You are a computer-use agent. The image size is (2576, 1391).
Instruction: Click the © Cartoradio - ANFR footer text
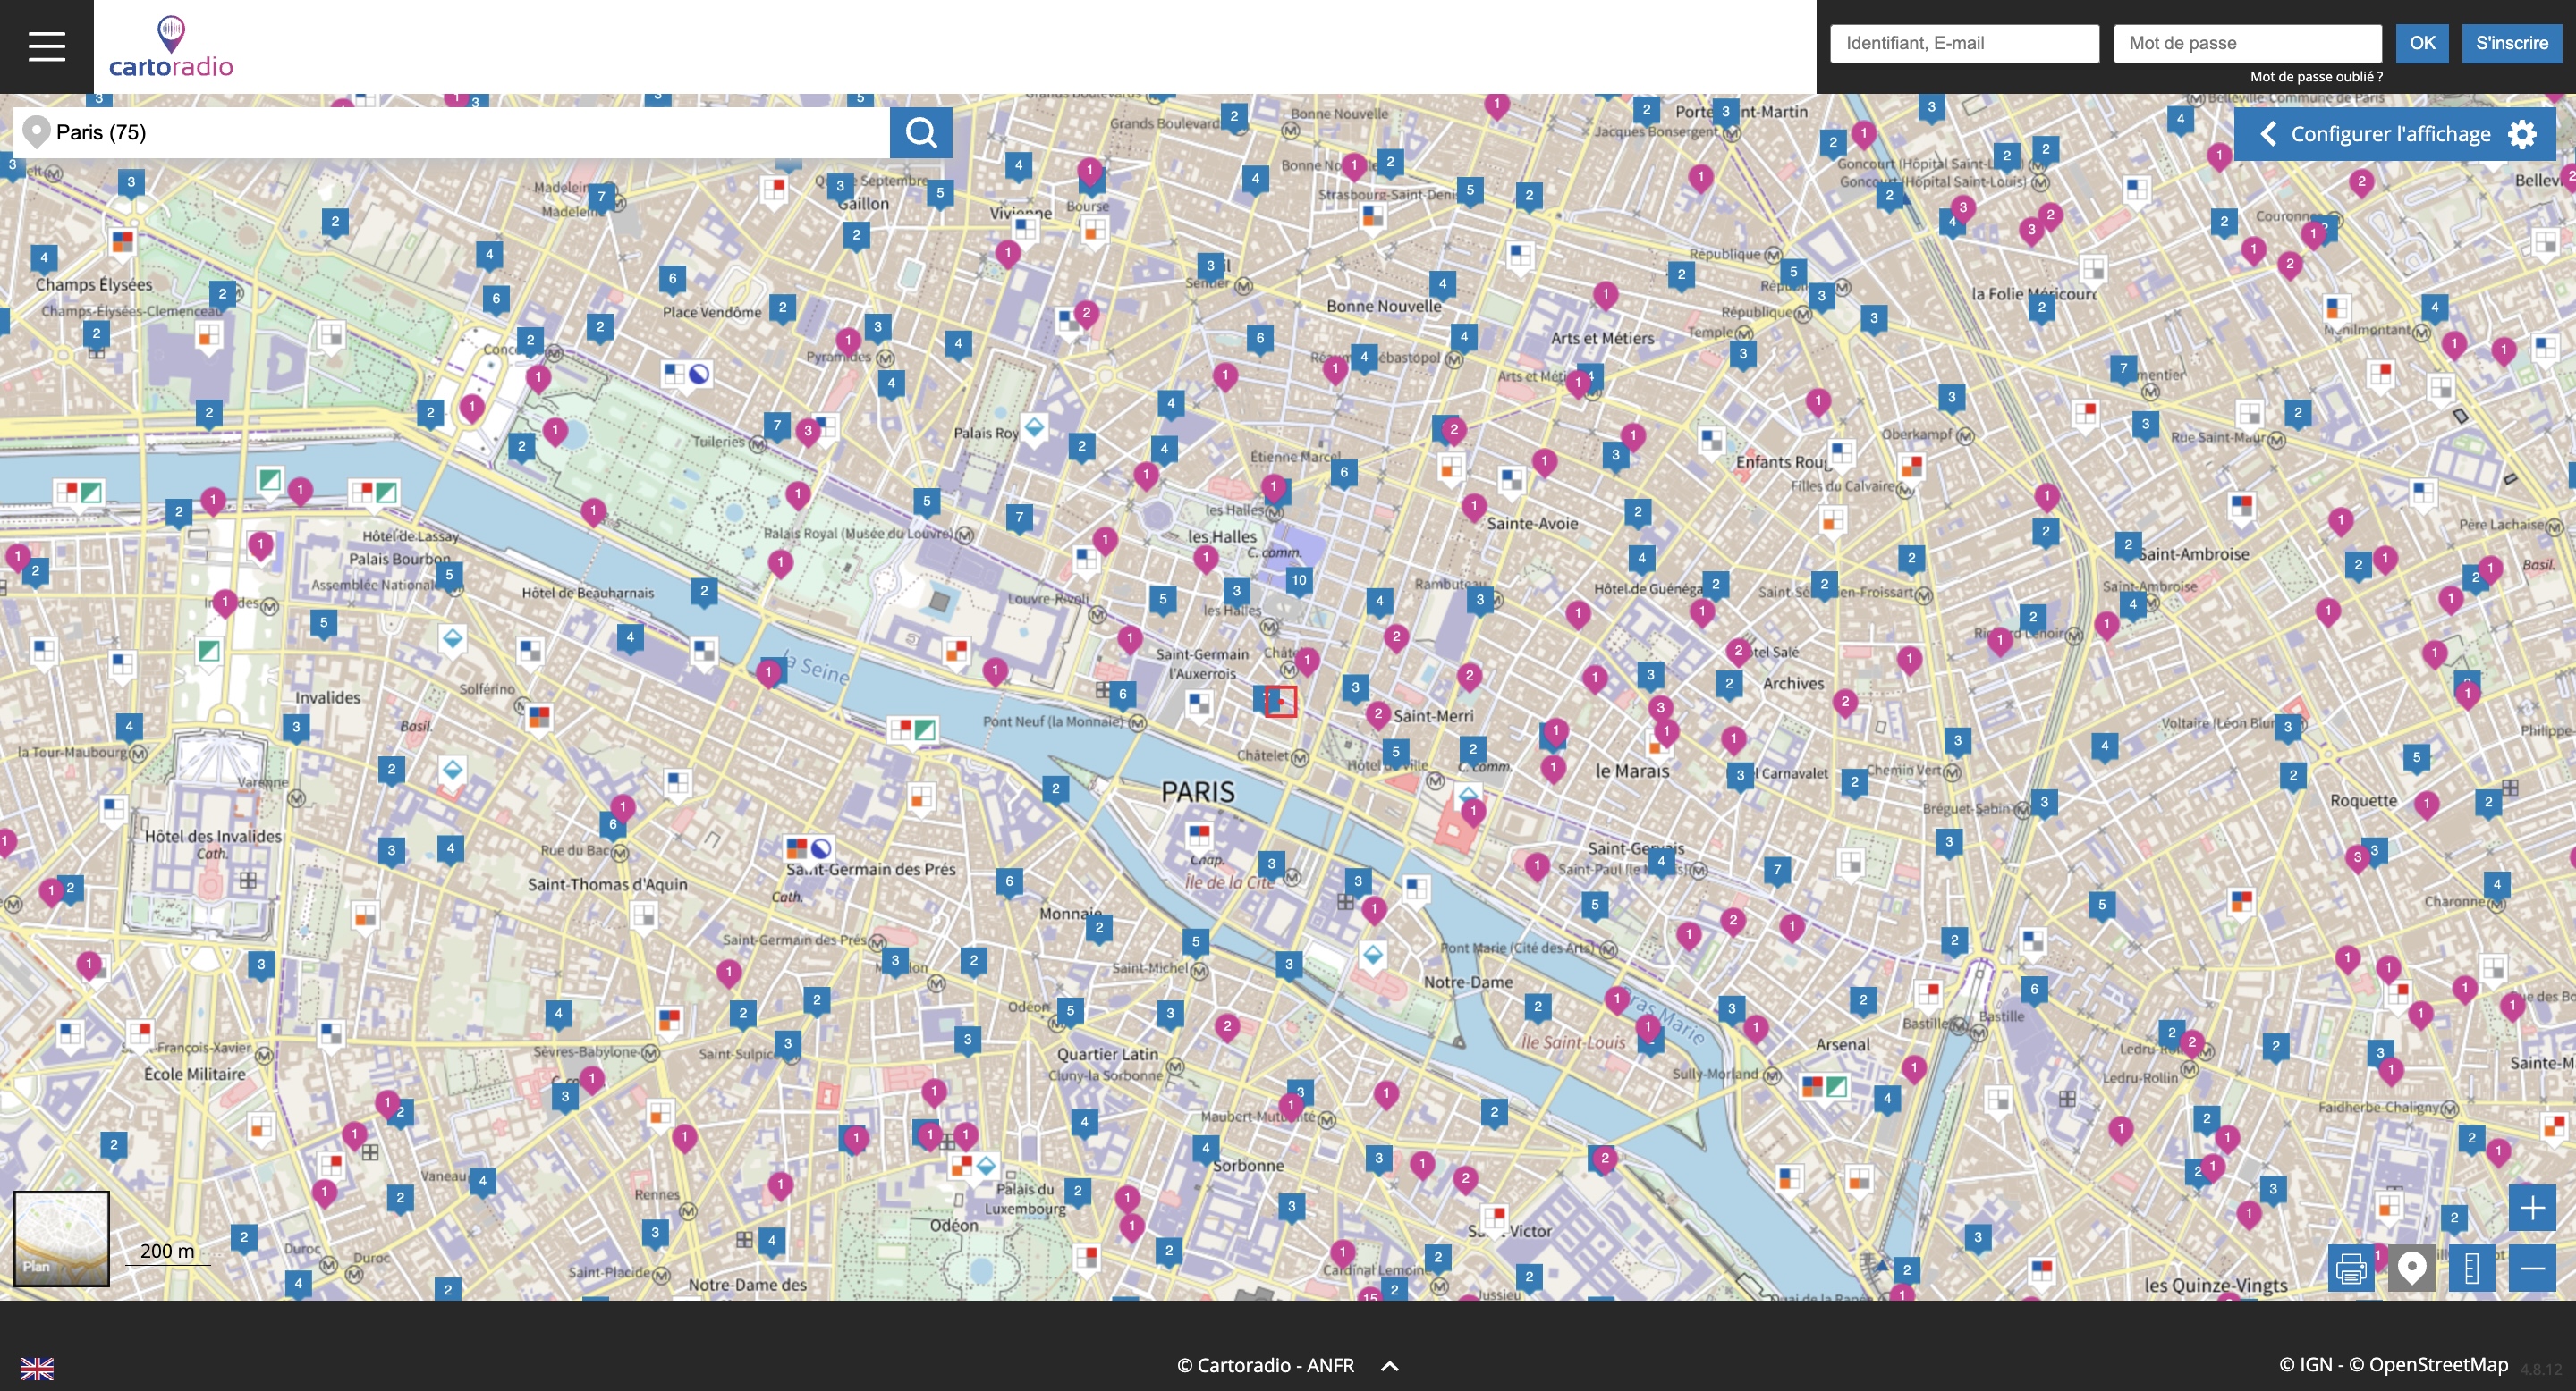point(1265,1366)
